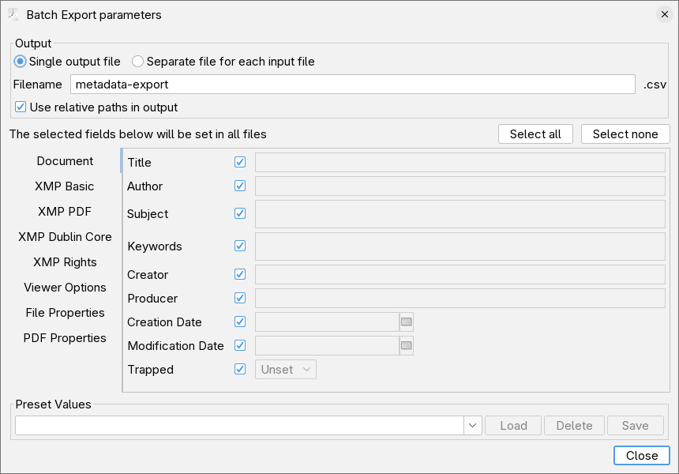Click inside the Filename input field
This screenshot has width=679, height=474.
351,84
